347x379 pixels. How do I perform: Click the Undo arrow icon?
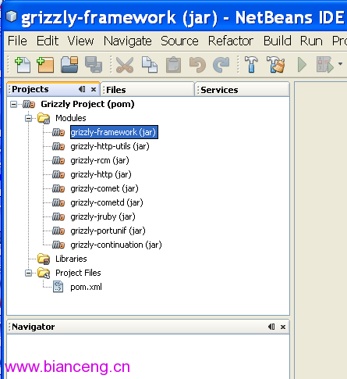197,65
